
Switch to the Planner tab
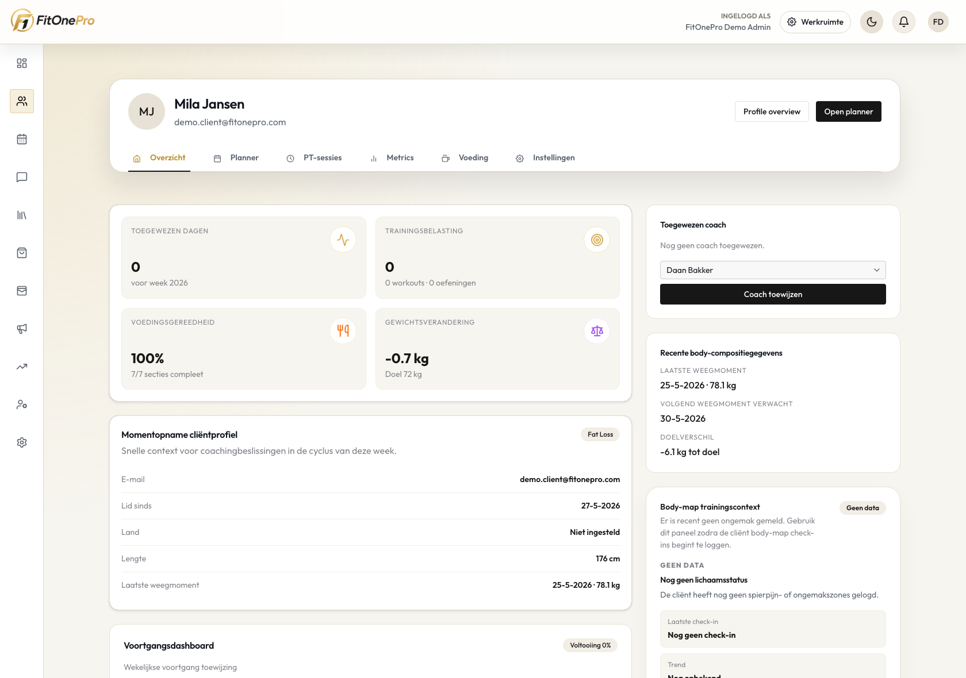coord(236,158)
